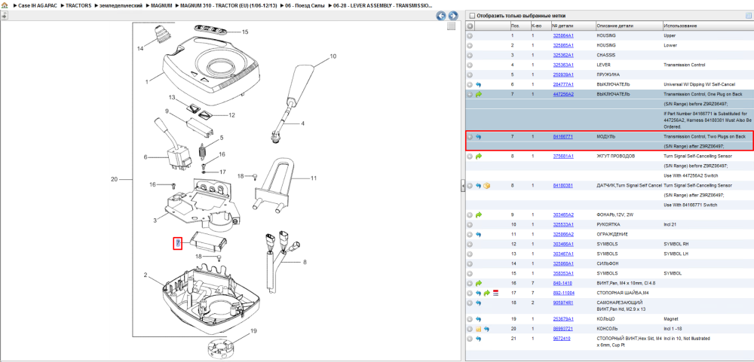Select 'КОЛЬЦО' description cell

coord(607,319)
